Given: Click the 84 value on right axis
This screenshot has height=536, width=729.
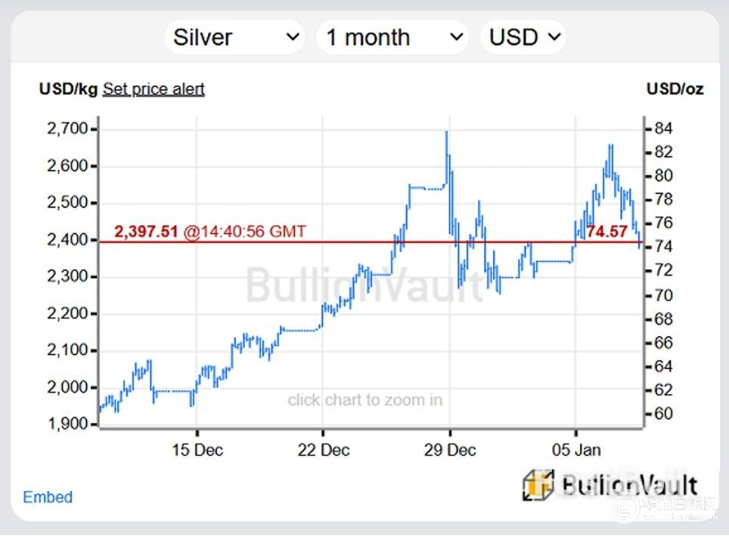Looking at the screenshot, I should click(663, 128).
